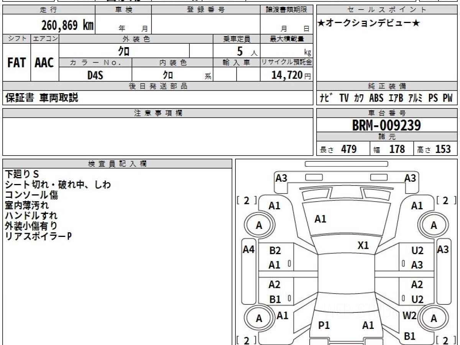460x345 pixels.
Task: Select the FAT shift type value
Action: [x=16, y=63]
